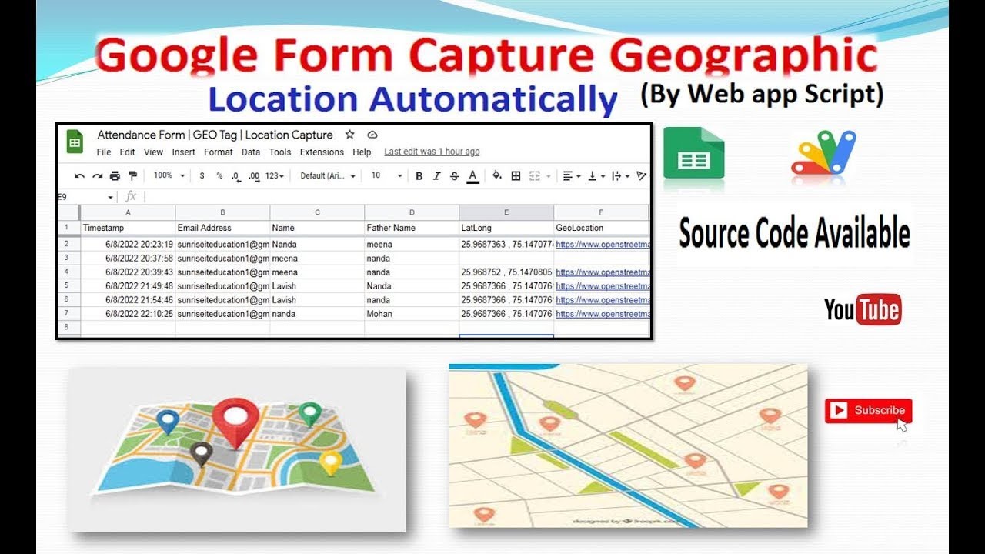Screen dimensions: 985x554
Task: Open the fill color picker
Action: pos(497,176)
